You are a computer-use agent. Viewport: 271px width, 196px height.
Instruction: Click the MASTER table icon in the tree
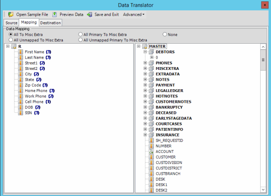145,46
